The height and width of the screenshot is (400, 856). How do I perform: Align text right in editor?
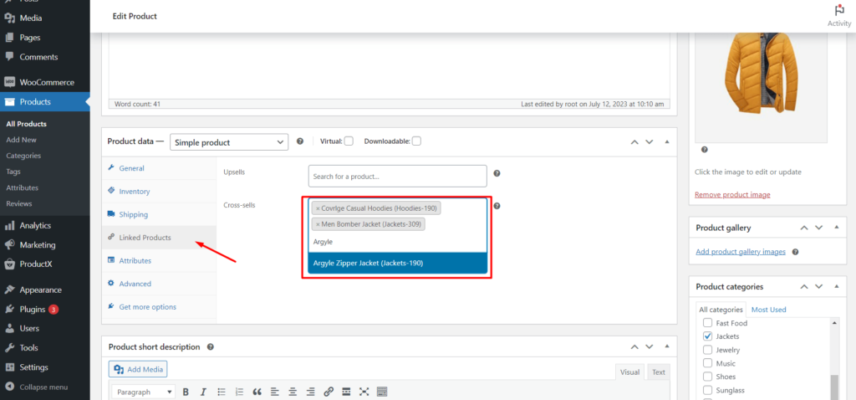[311, 392]
